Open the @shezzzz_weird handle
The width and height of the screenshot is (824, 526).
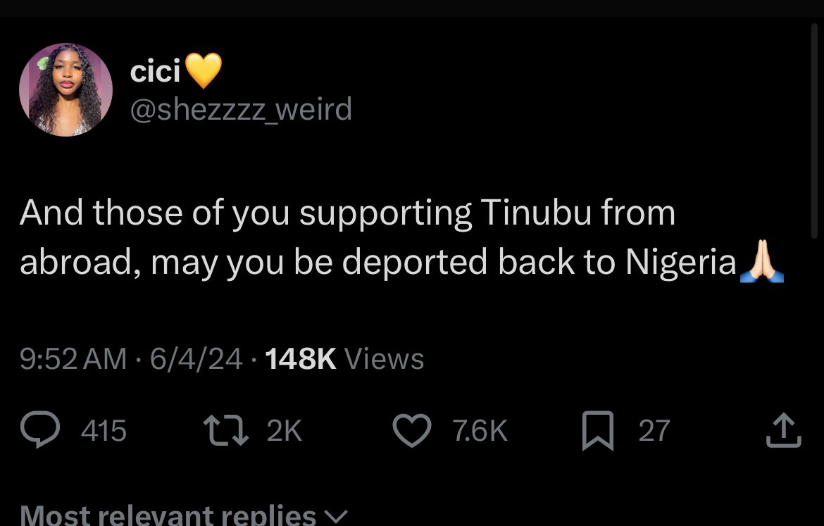coord(241,109)
